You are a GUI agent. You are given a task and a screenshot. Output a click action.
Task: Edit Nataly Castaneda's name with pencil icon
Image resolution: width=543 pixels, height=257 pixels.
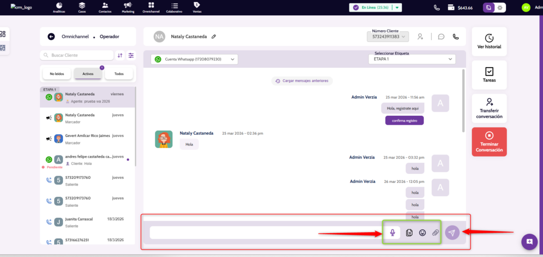(x=214, y=36)
